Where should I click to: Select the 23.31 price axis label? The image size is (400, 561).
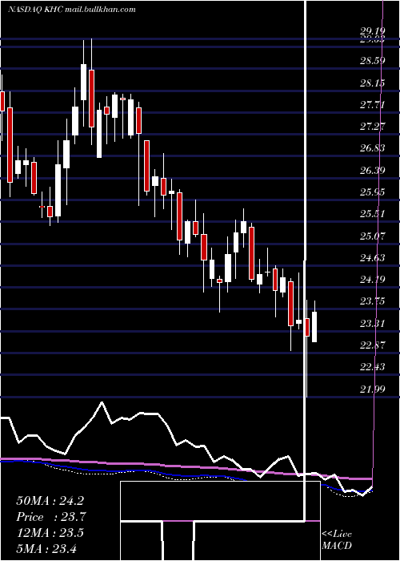[x=372, y=324]
